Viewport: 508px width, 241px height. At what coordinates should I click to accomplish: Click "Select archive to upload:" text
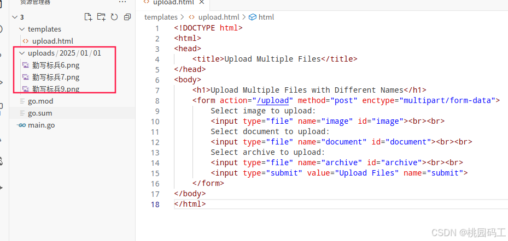(x=268, y=152)
